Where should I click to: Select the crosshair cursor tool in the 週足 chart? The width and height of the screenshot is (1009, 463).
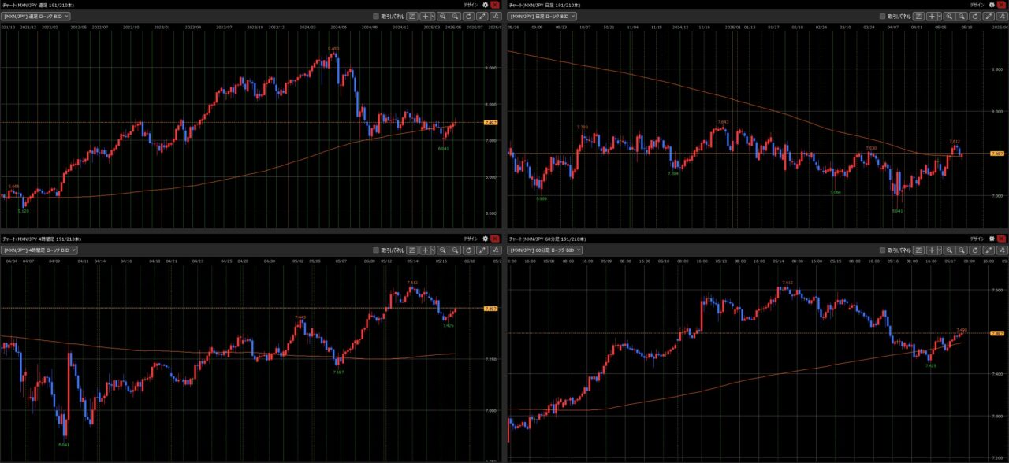point(425,16)
